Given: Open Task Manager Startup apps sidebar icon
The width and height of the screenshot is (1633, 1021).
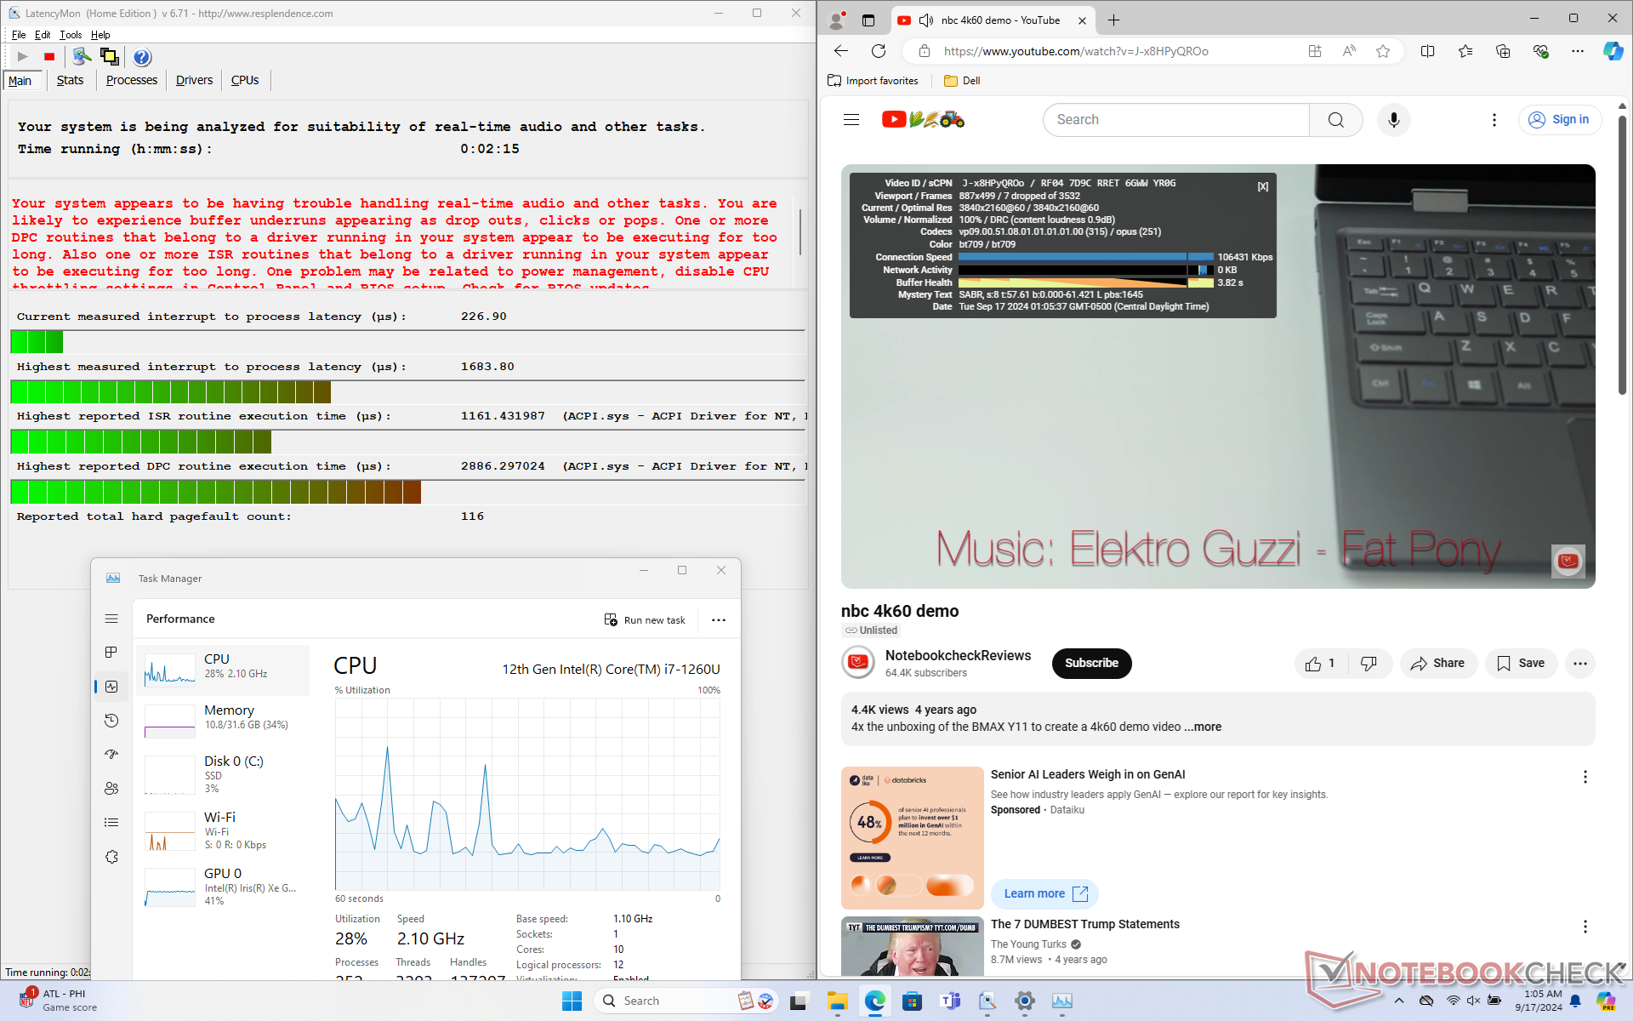Looking at the screenshot, I should pos(111,755).
